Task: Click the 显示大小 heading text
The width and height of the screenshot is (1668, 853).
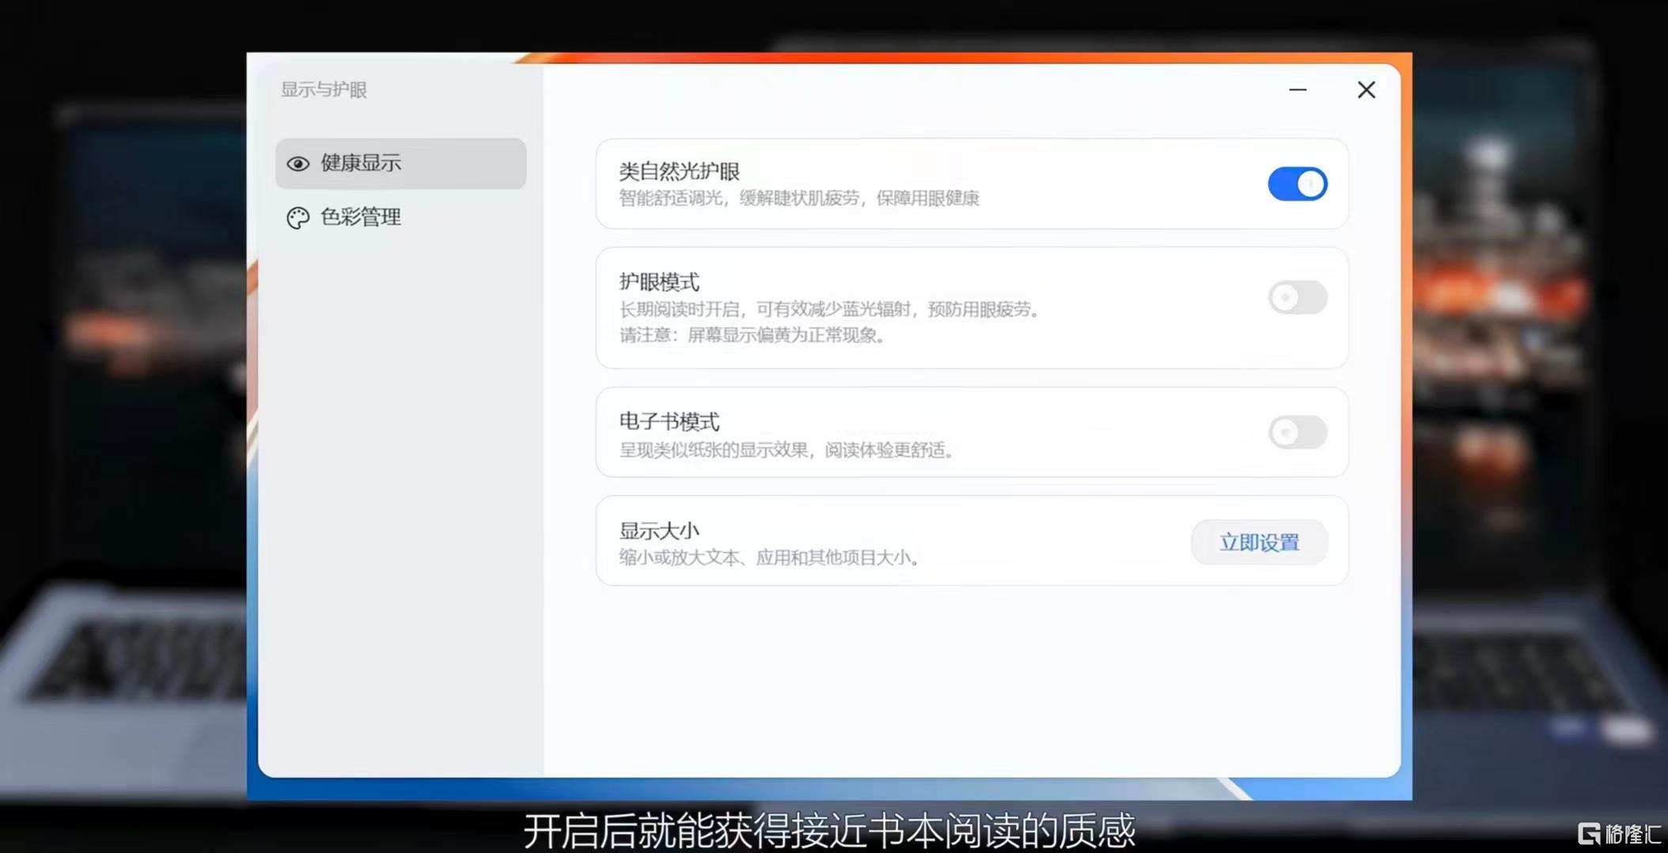Action: pyautogui.click(x=659, y=530)
